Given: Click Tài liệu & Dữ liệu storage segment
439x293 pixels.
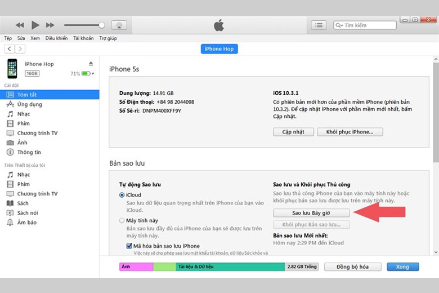Looking at the screenshot, I should click(x=230, y=267).
